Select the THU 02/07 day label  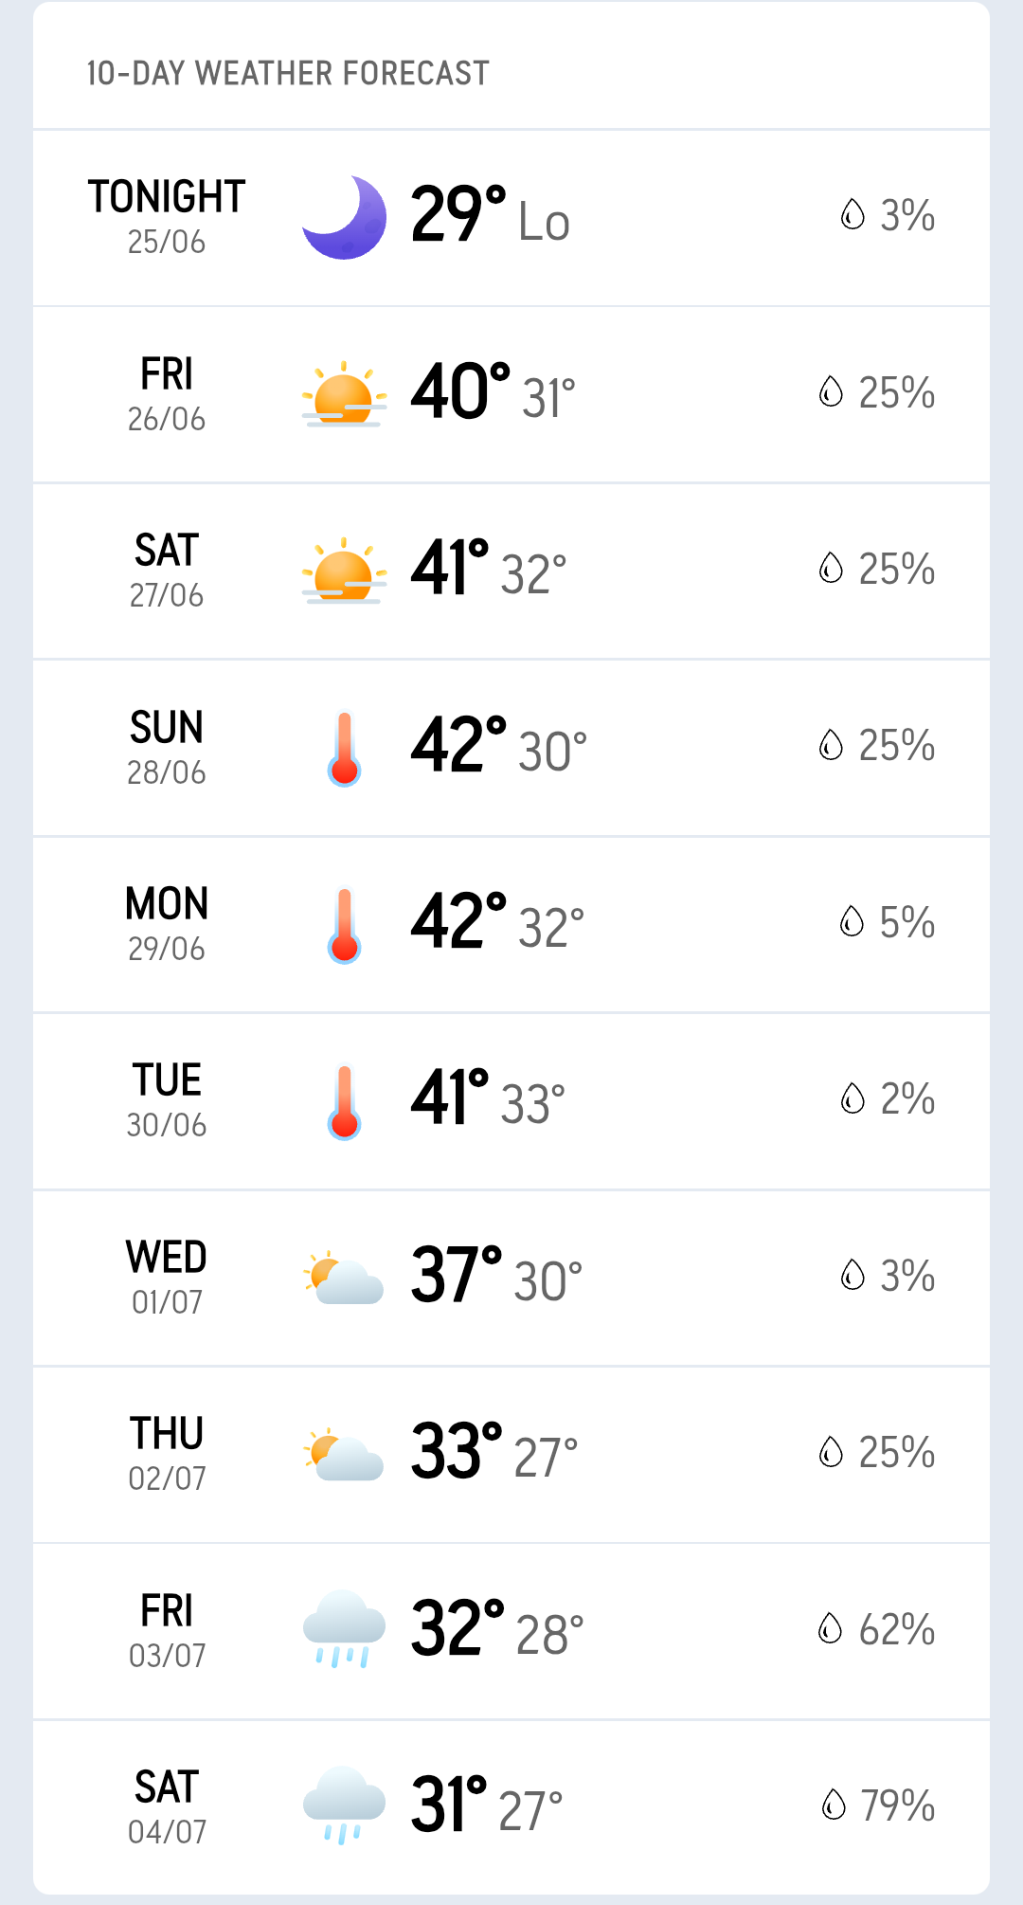(x=167, y=1453)
